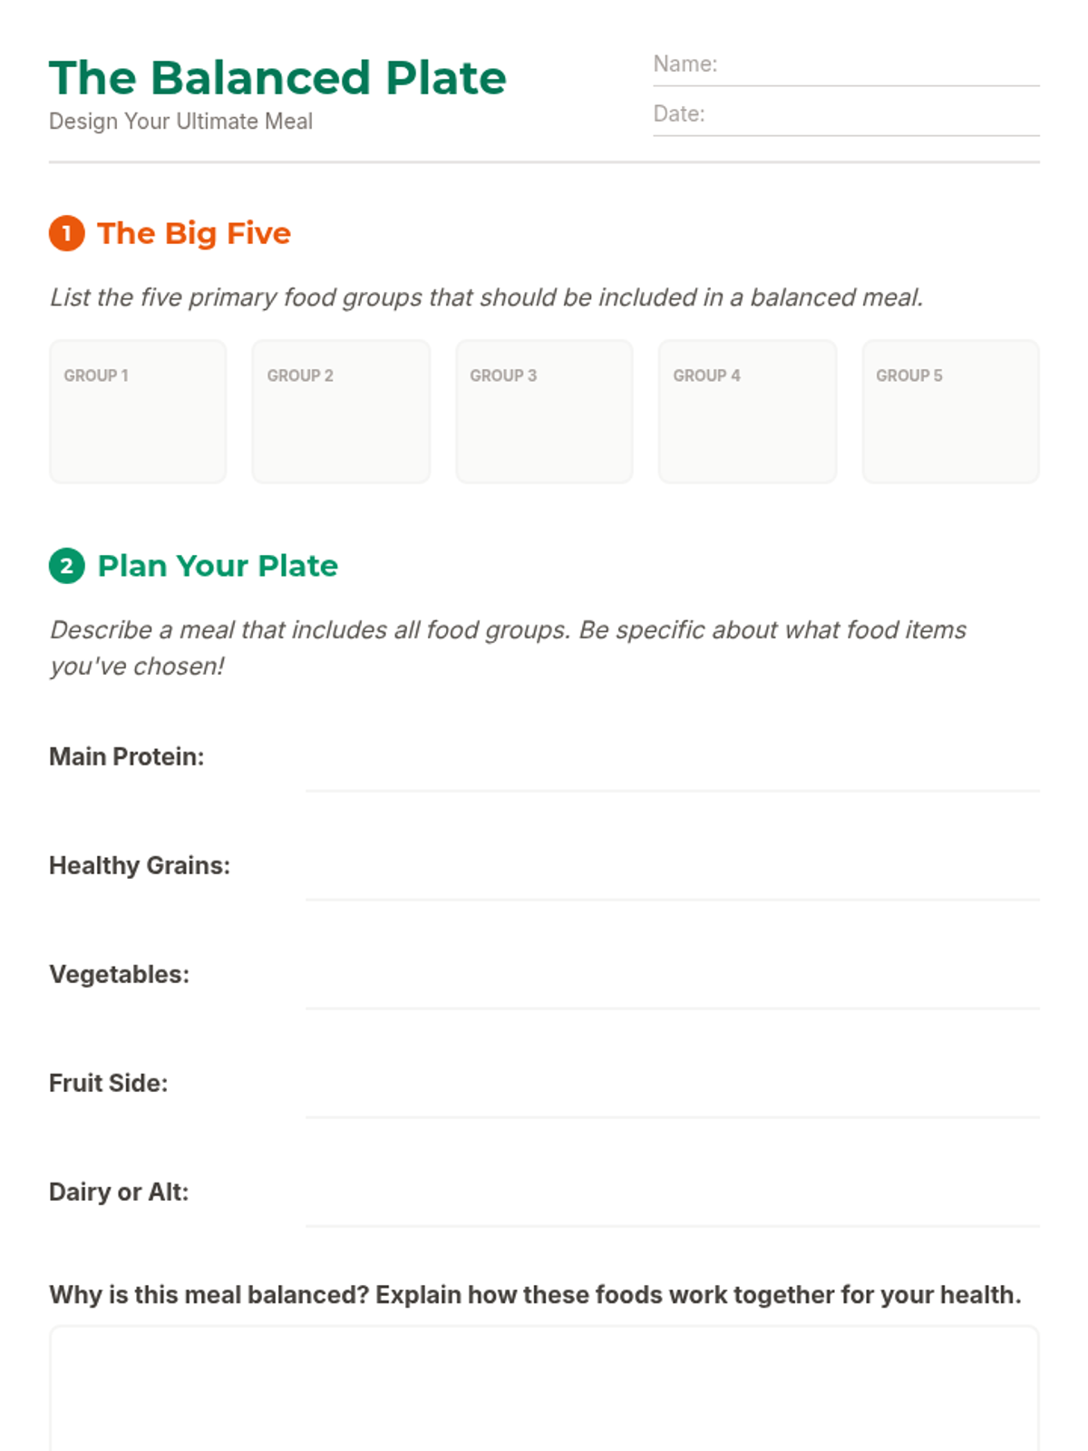Click the Design Your Ultimate Meal subtitle
This screenshot has height=1451, width=1088.
point(180,122)
